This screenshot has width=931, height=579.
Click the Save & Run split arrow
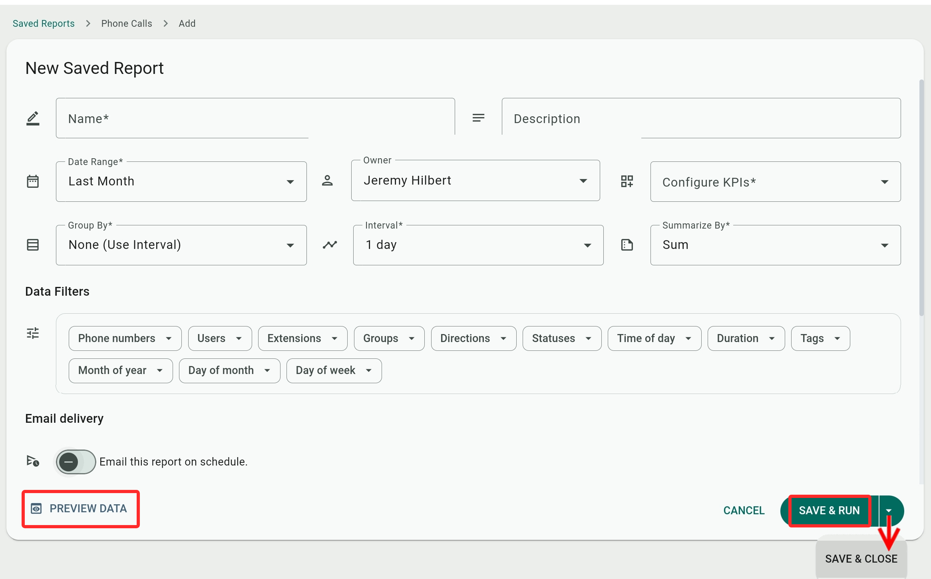point(889,511)
